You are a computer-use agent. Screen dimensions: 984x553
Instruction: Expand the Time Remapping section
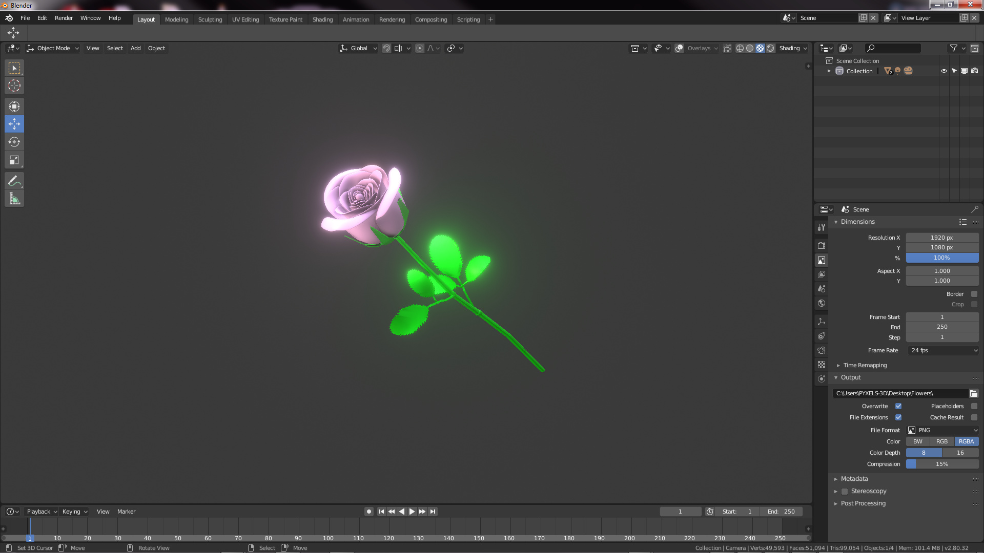866,365
